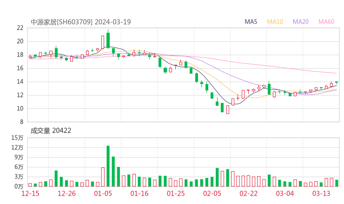Click the volume axis label 6万

click(x=19, y=167)
